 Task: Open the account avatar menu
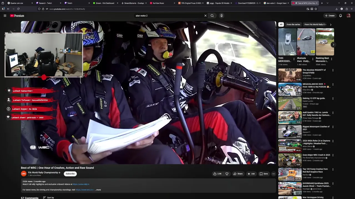pos(348,16)
